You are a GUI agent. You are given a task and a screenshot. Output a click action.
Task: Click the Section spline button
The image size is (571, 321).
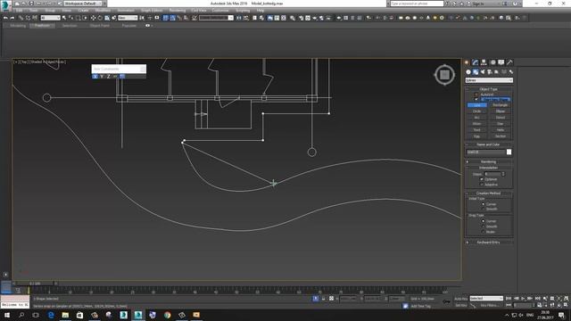point(501,136)
